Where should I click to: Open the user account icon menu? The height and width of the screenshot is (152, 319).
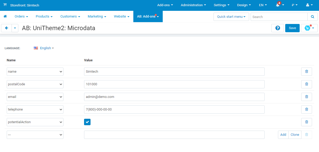pos(308,5)
